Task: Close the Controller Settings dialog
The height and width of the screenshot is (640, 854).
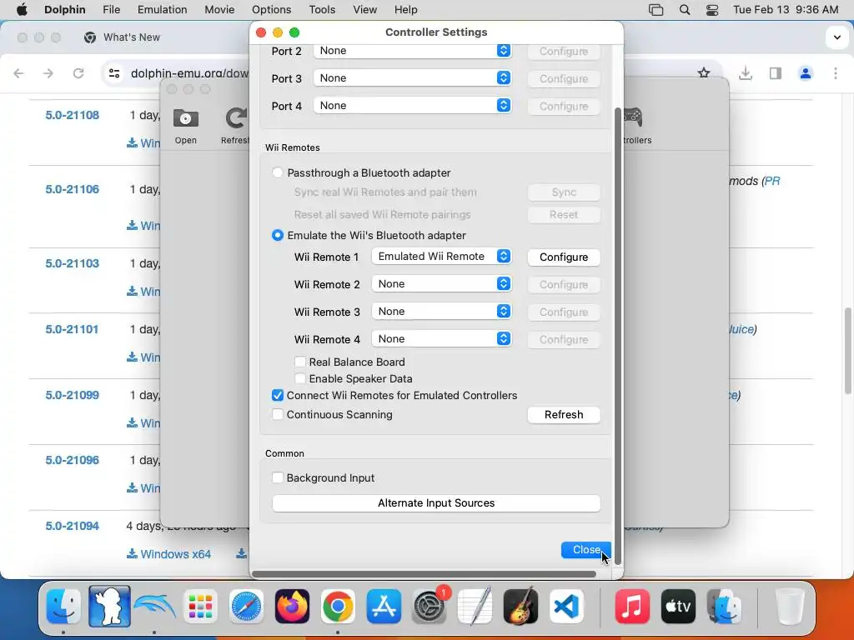Action: click(x=586, y=550)
